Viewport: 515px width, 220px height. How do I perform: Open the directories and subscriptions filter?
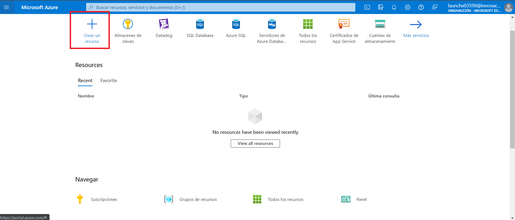pos(381,7)
